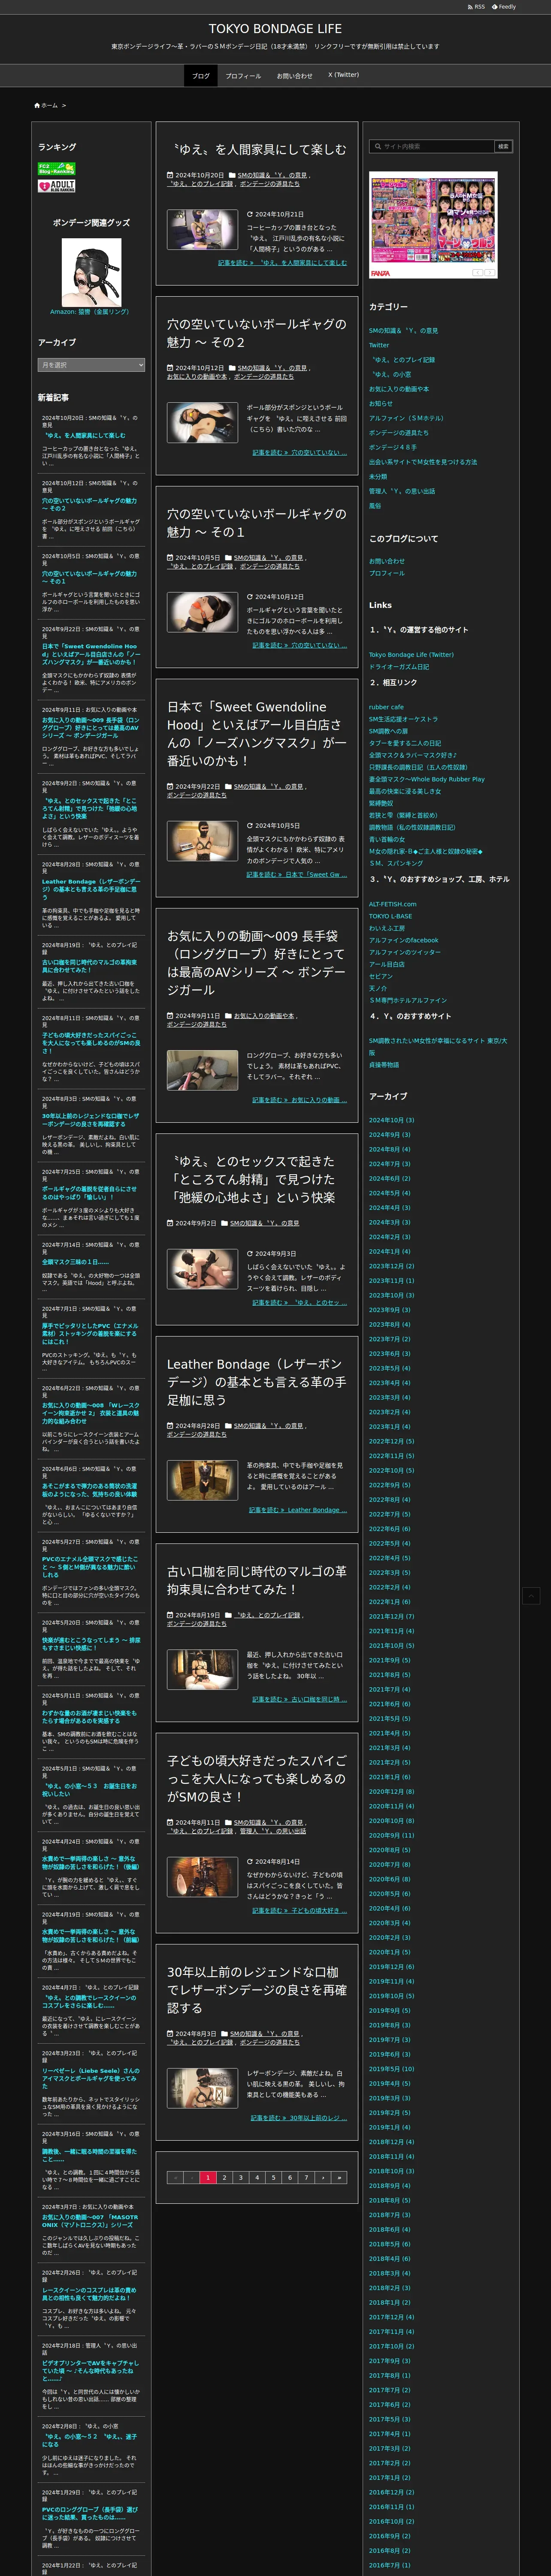Click the scroll-to-top arrow button
Viewport: 551px width, 2576px height.
[x=531, y=1596]
